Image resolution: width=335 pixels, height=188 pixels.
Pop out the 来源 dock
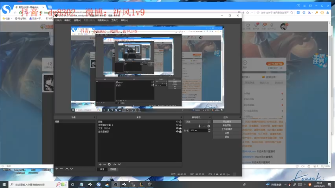coord(181,117)
